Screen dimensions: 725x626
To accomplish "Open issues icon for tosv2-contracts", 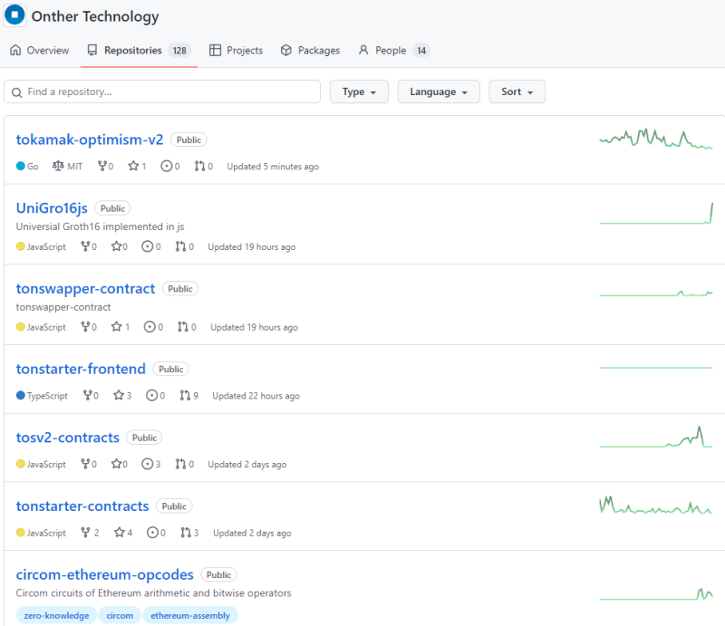I will 148,464.
